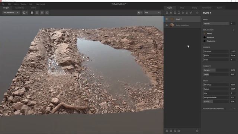Switch to the Setup tab
The image size is (238, 134).
click(x=182, y=8)
